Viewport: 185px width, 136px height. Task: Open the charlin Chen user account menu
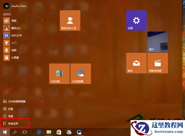pos(15,6)
